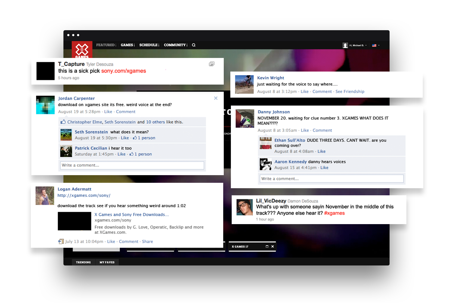Click Michael B. user avatar icon
This screenshot has width=453, height=303.
tap(345, 45)
